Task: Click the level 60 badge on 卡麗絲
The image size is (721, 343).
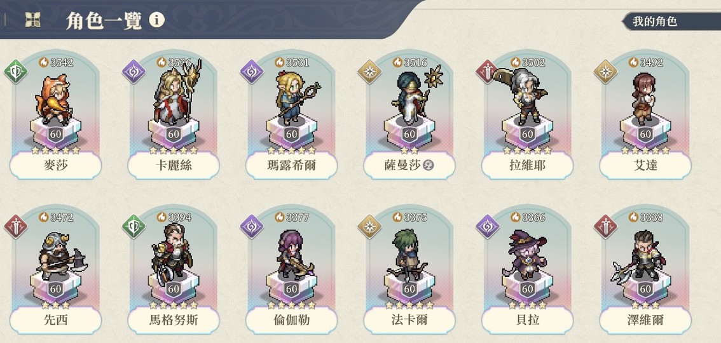Action: tap(174, 135)
